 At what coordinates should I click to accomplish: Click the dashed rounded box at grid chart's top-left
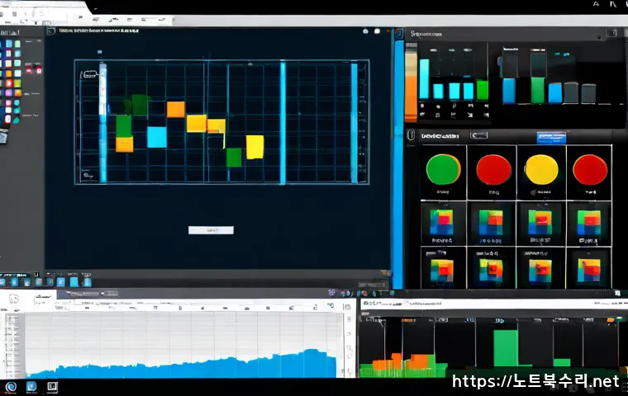89,74
